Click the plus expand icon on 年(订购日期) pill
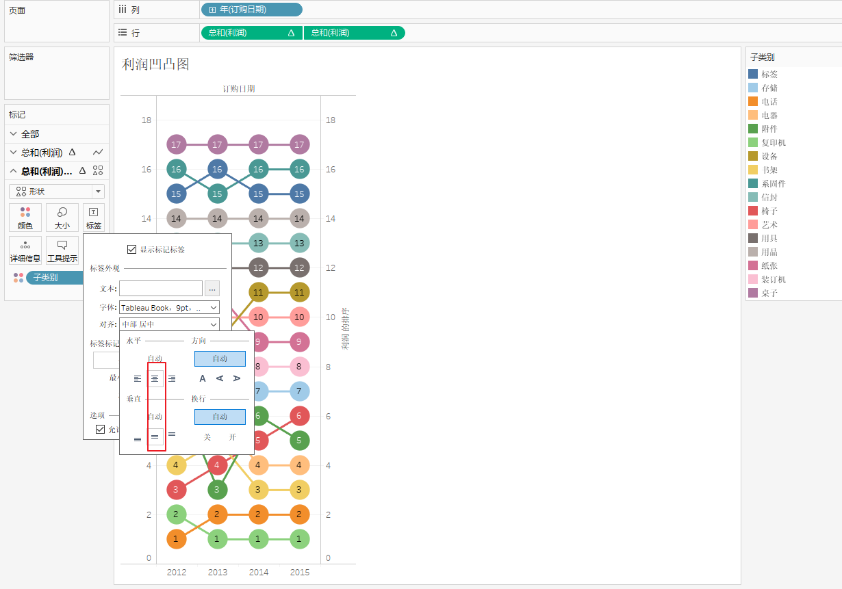Image resolution: width=842 pixels, height=589 pixels. pyautogui.click(x=212, y=10)
